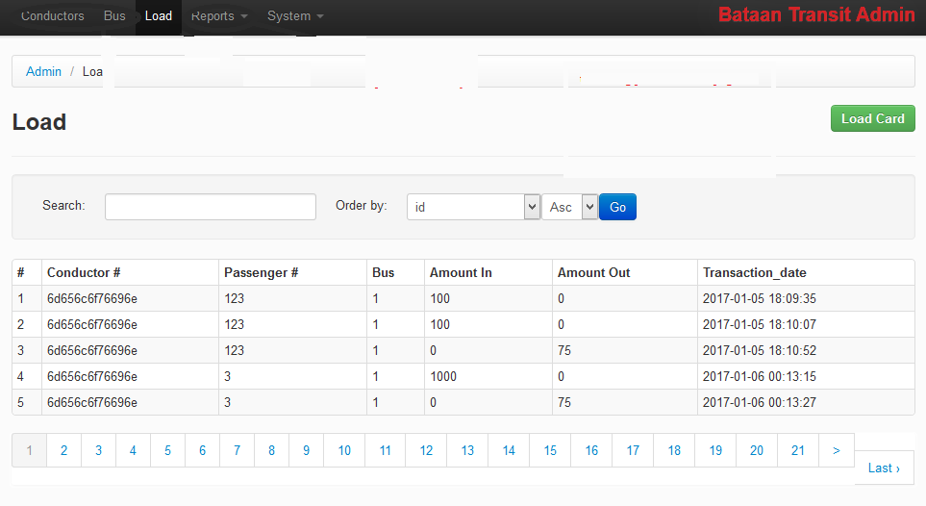Expand the Reports dropdown menu
Screen dimensions: 926x506
pos(219,16)
